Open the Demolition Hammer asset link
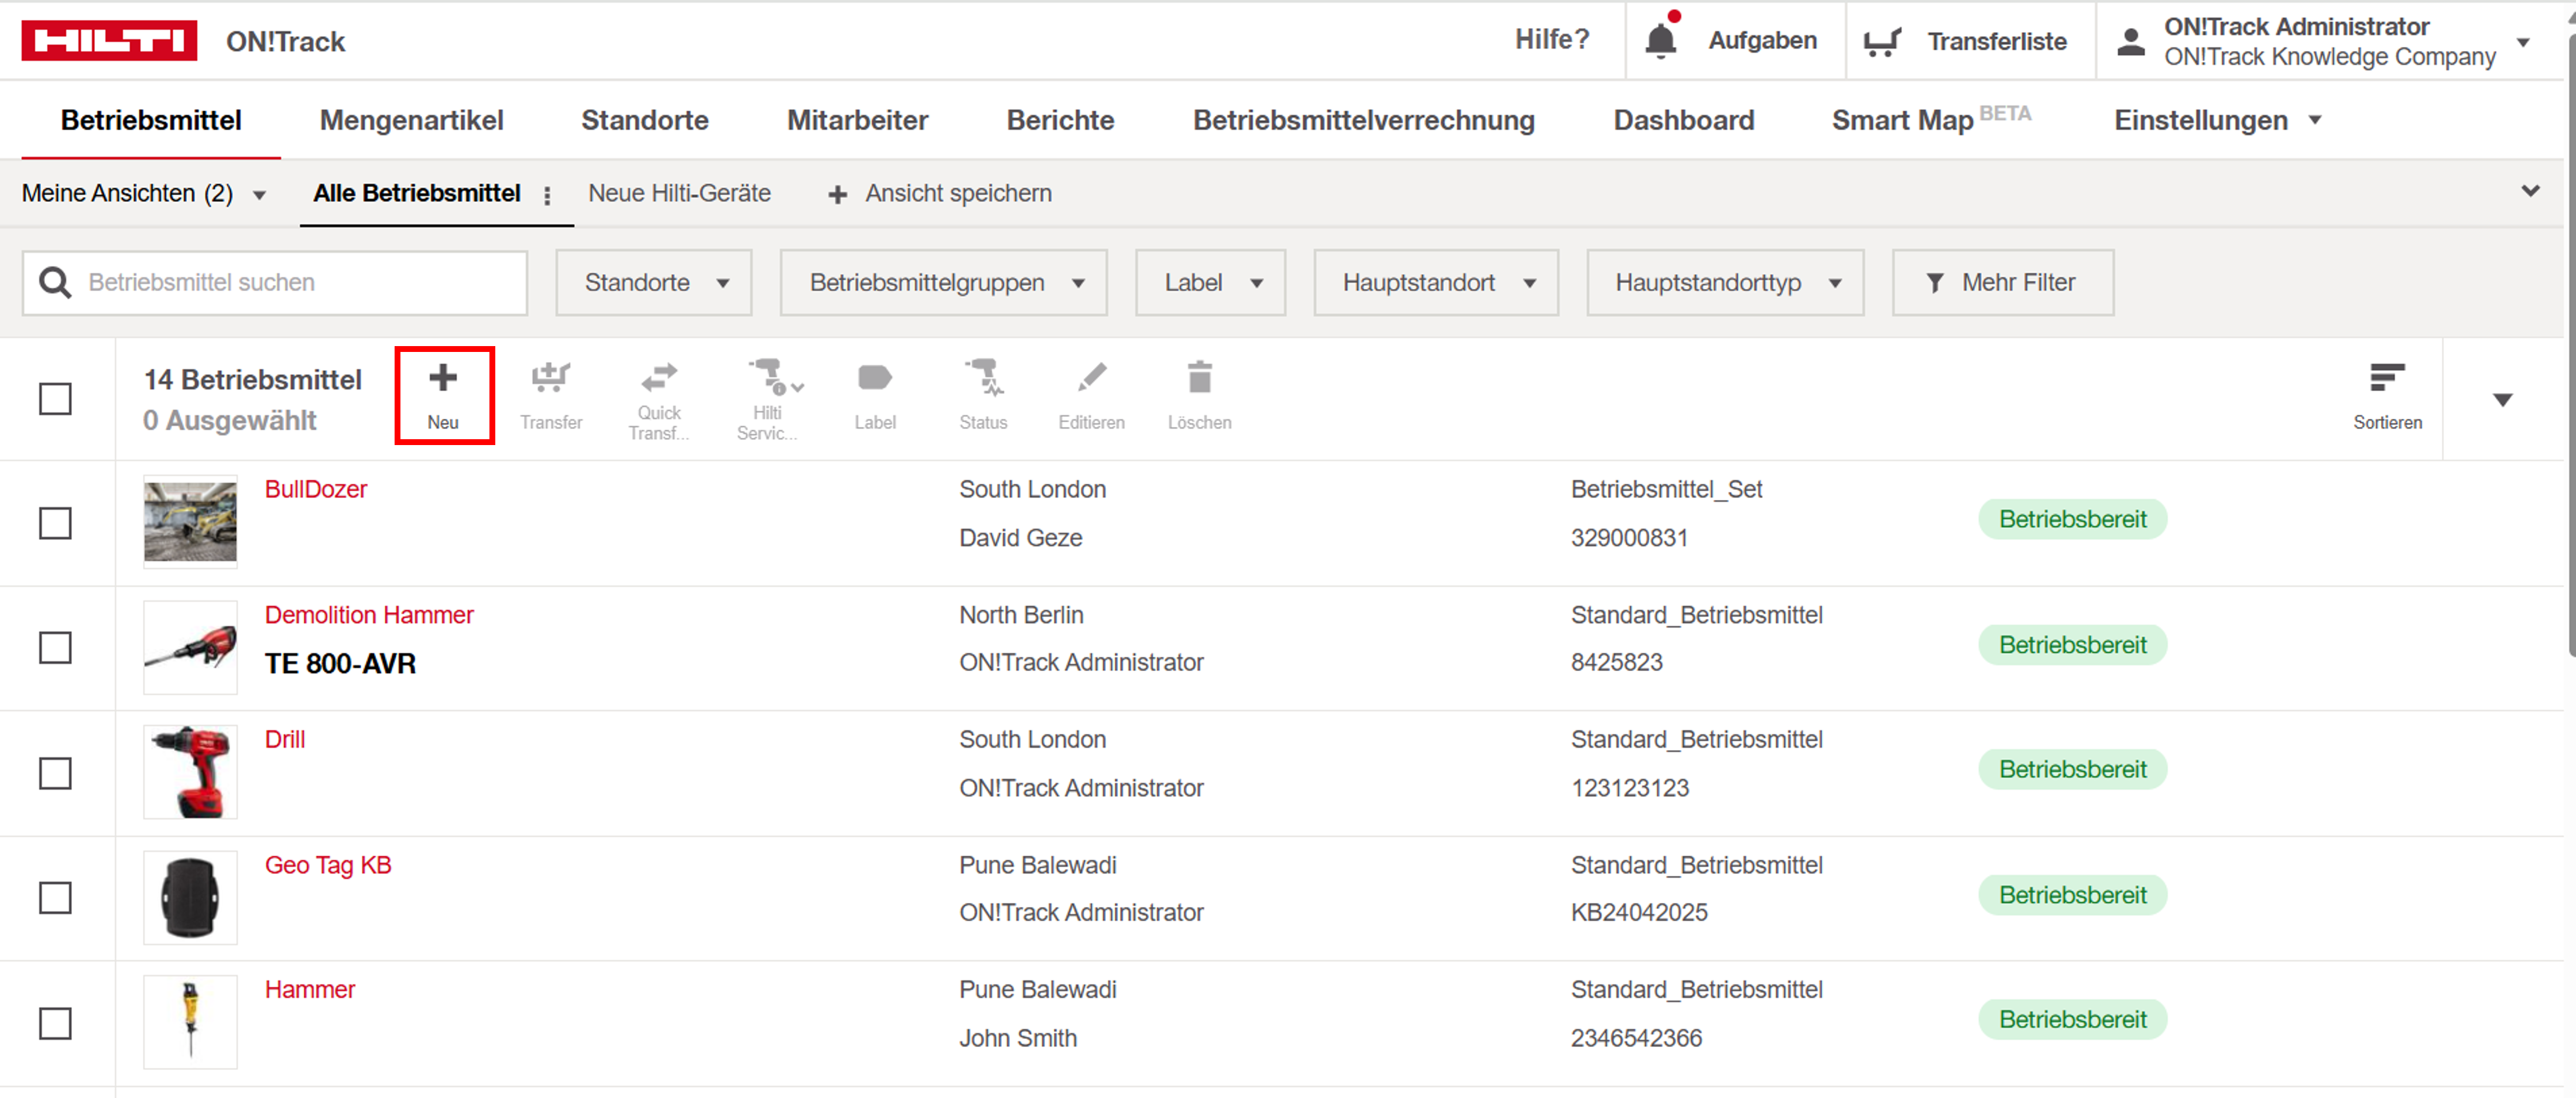The image size is (2576, 1098). click(x=369, y=616)
